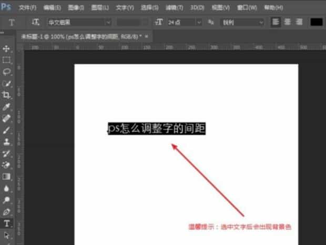
Task: Select the Gradient tool
Action: [7, 177]
